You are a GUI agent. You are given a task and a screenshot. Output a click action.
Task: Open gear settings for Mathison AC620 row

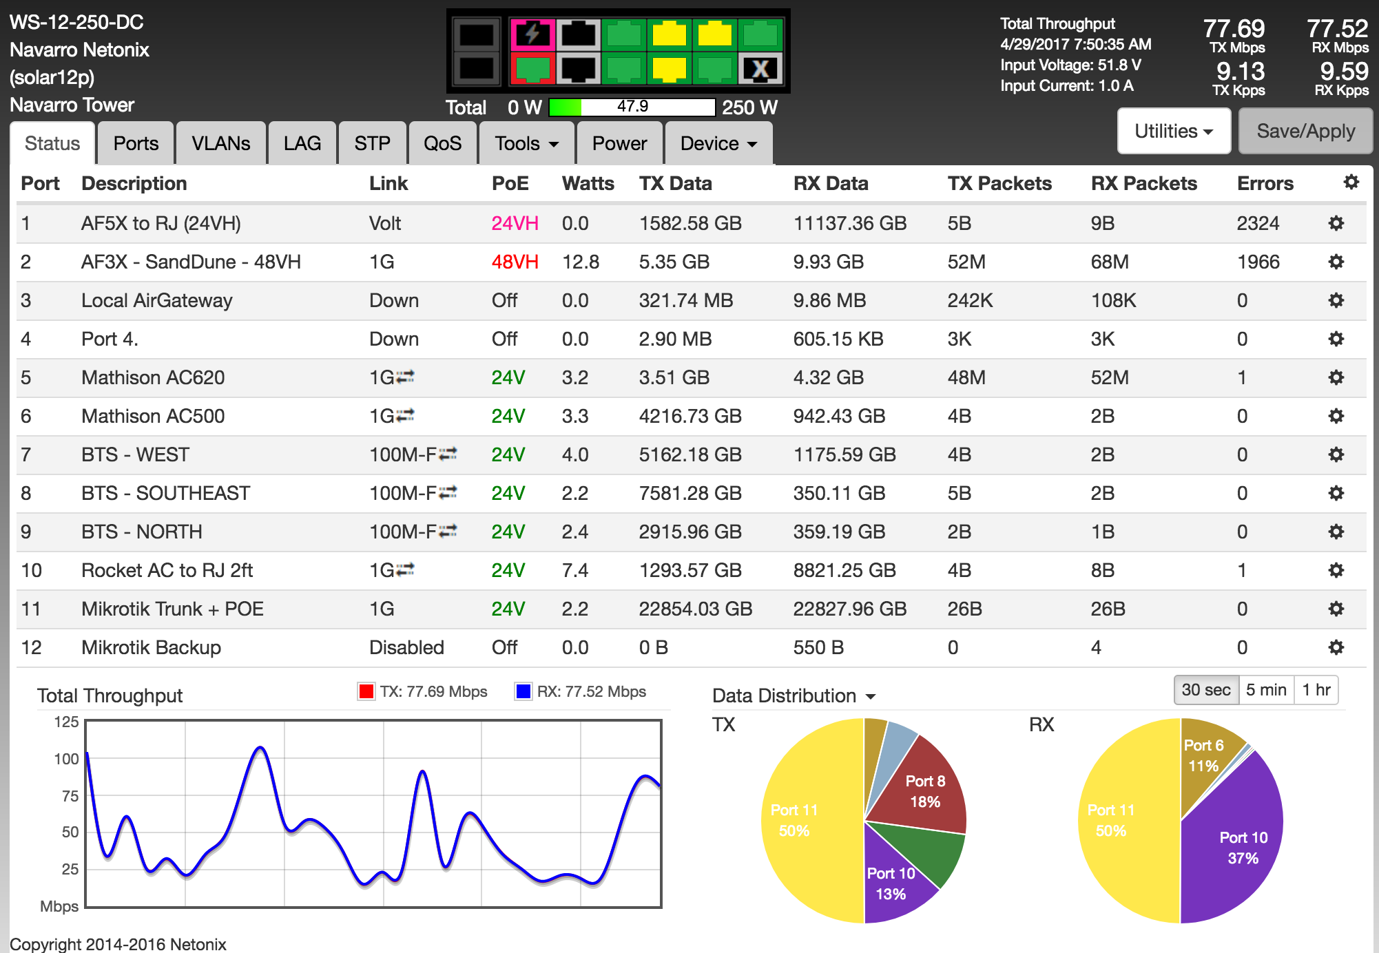1336,377
